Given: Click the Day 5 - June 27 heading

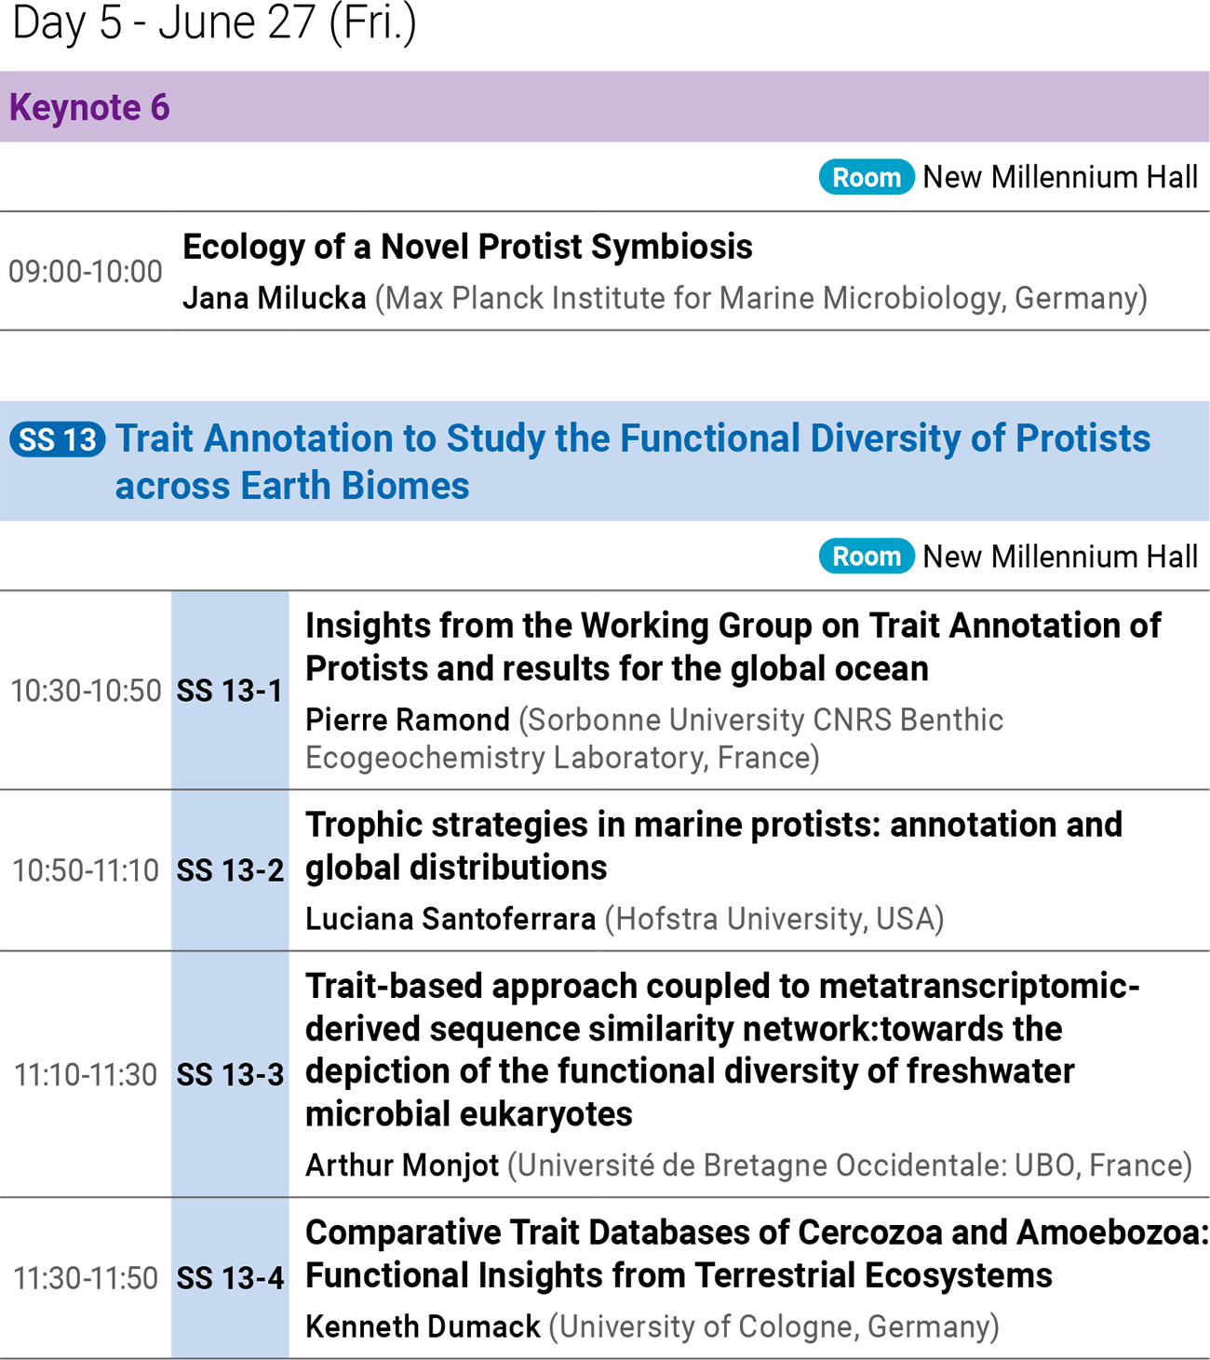Looking at the screenshot, I should pyautogui.click(x=214, y=22).
